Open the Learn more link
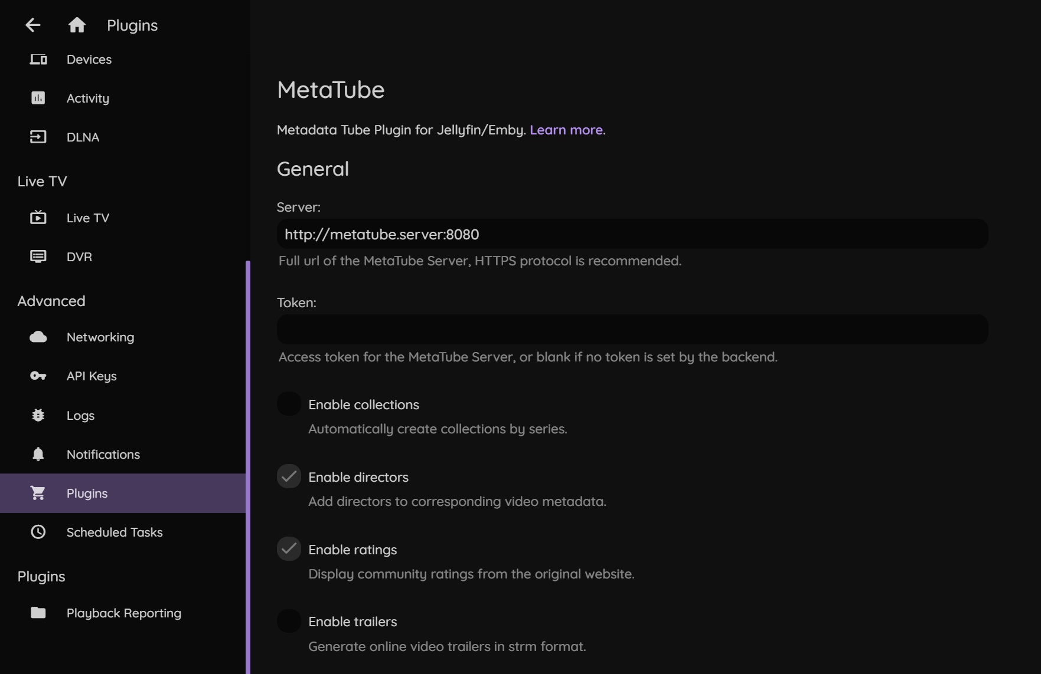Viewport: 1041px width, 674px height. [566, 130]
